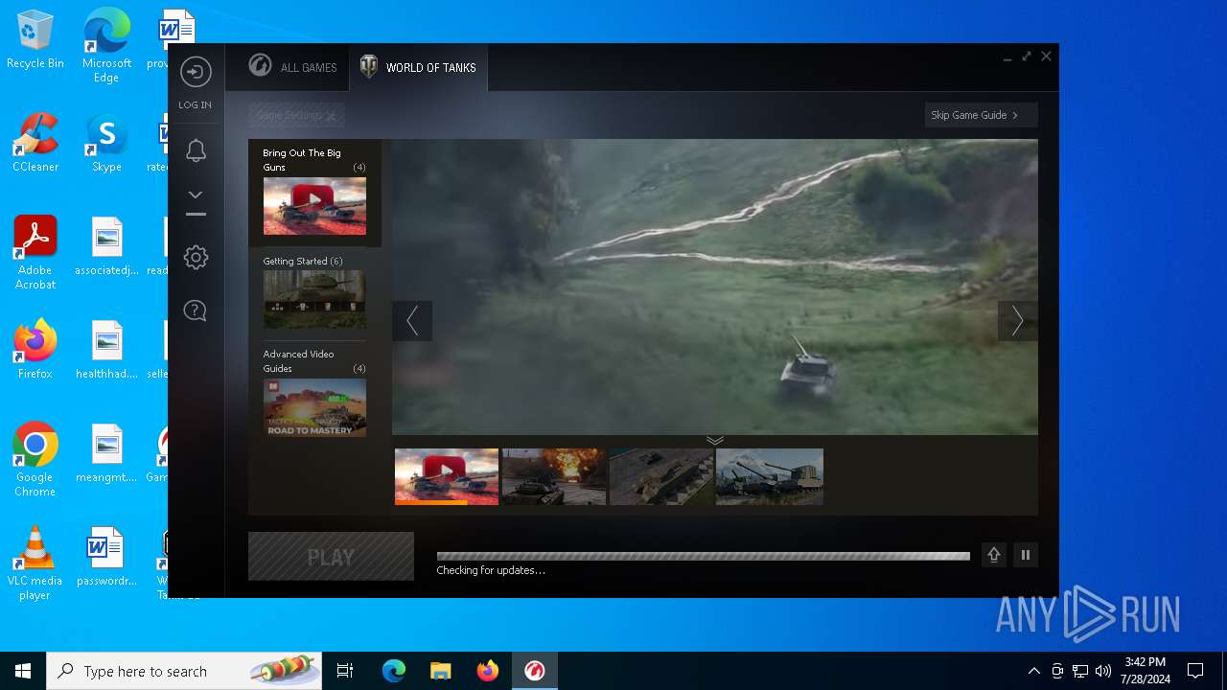This screenshot has width=1227, height=690.
Task: Click the taskbar clock showing 3:42 PM
Action: click(1146, 671)
